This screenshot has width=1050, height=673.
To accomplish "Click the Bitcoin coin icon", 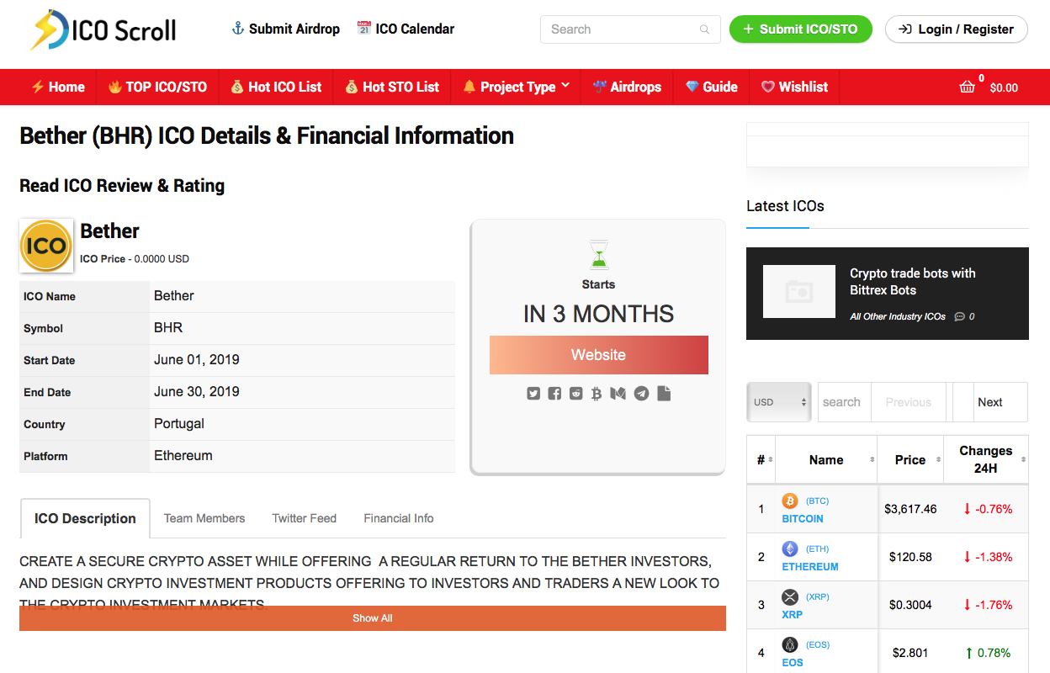I will pos(790,501).
